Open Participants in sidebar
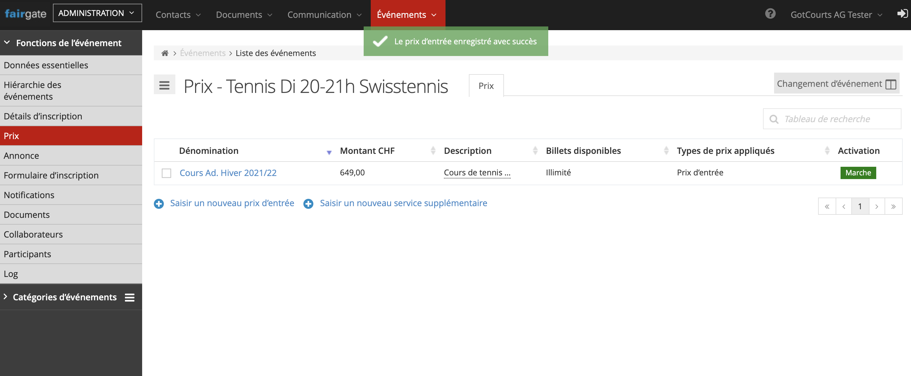 point(71,254)
